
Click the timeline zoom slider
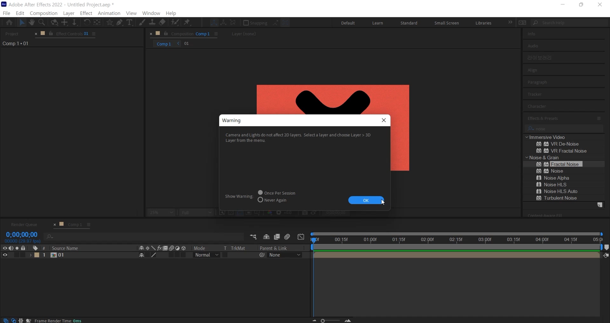pos(330,321)
